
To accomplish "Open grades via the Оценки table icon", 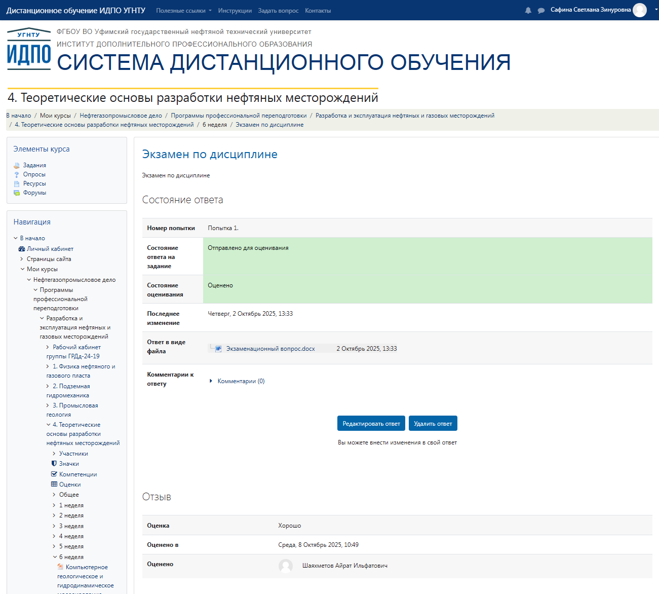I will [54, 484].
